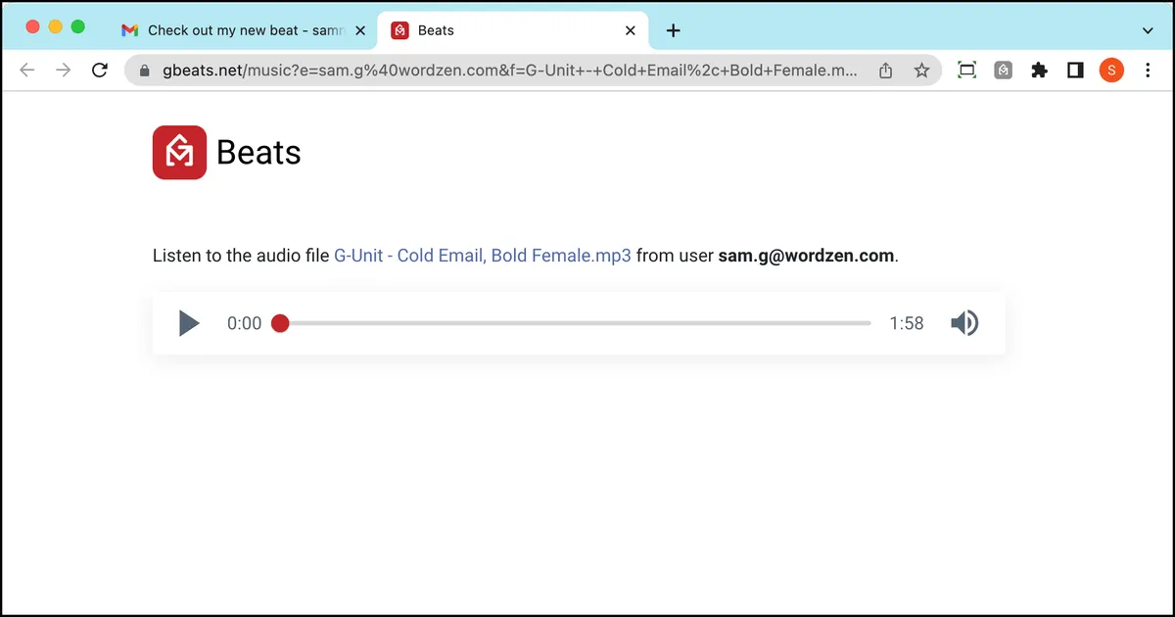Screen dimensions: 1175x617
Task: Open the side panel icon
Action: pyautogui.click(x=1075, y=71)
